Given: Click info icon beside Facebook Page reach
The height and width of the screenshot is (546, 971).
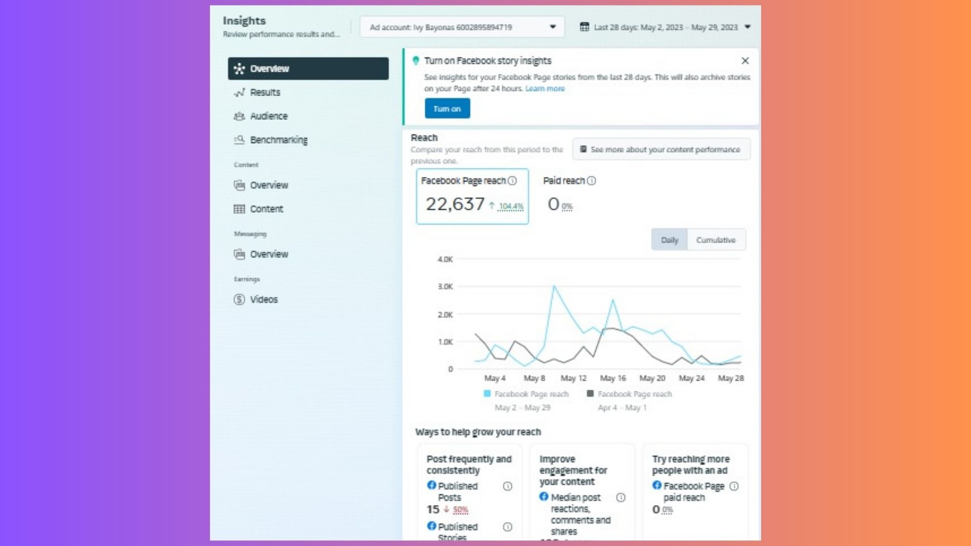Looking at the screenshot, I should click(x=512, y=181).
